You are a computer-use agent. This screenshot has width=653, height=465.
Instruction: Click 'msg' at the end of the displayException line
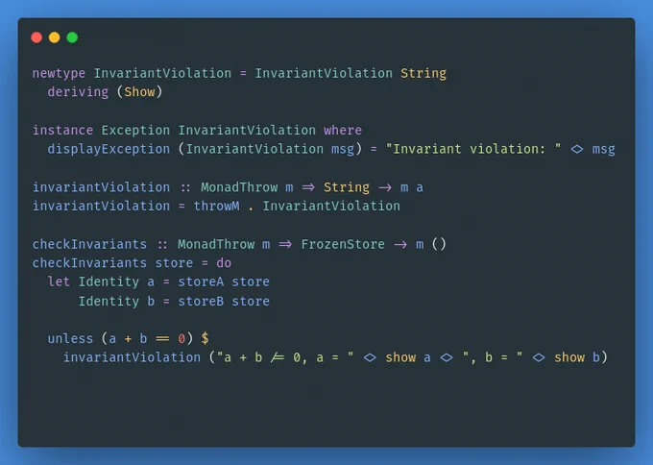(603, 149)
